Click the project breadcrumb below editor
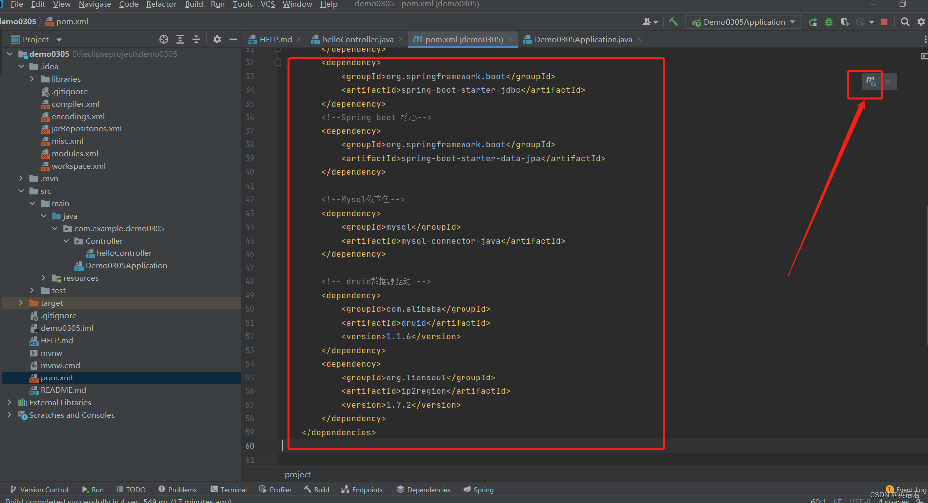 [298, 474]
